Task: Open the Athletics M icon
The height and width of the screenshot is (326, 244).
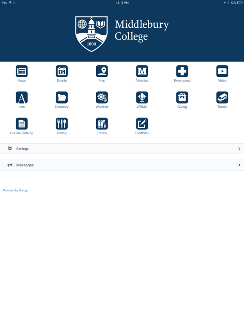Action: [142, 71]
